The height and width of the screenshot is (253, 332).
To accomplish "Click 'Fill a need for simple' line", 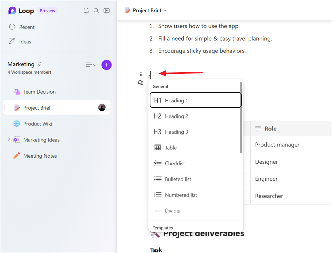I will (215, 39).
